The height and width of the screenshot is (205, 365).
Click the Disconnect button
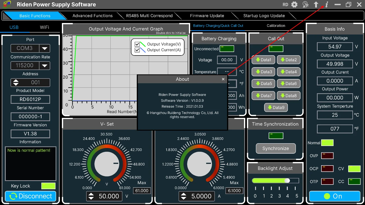click(x=30, y=196)
